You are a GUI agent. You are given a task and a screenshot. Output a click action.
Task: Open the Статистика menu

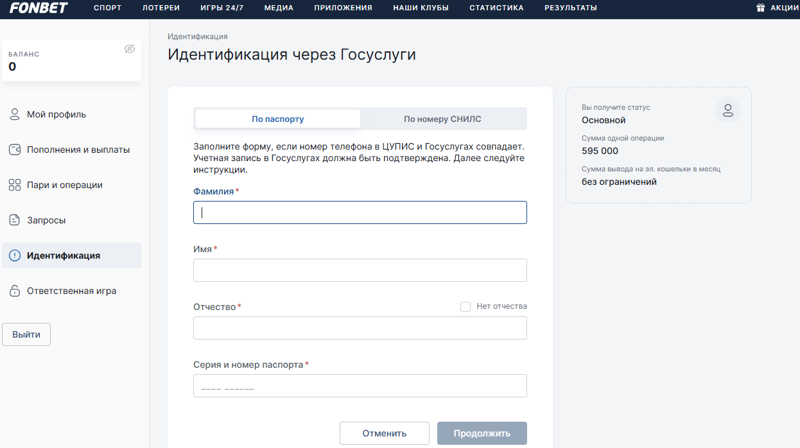point(496,8)
